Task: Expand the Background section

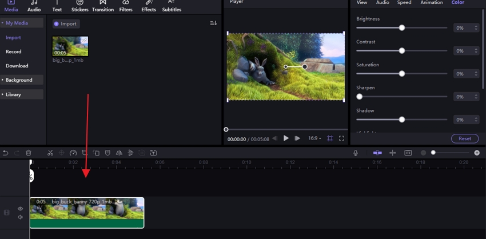Action: [22, 80]
